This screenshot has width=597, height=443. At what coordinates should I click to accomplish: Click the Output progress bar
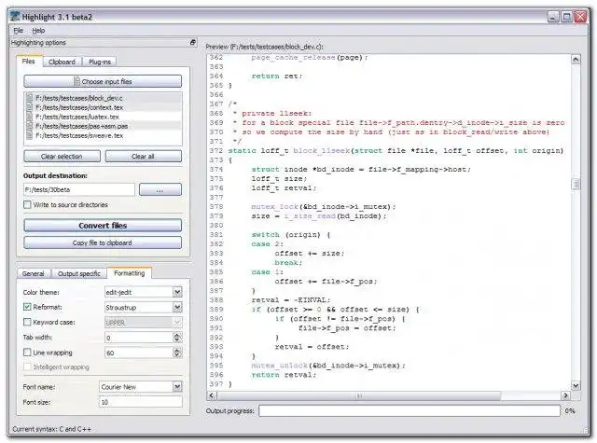[x=410, y=410]
